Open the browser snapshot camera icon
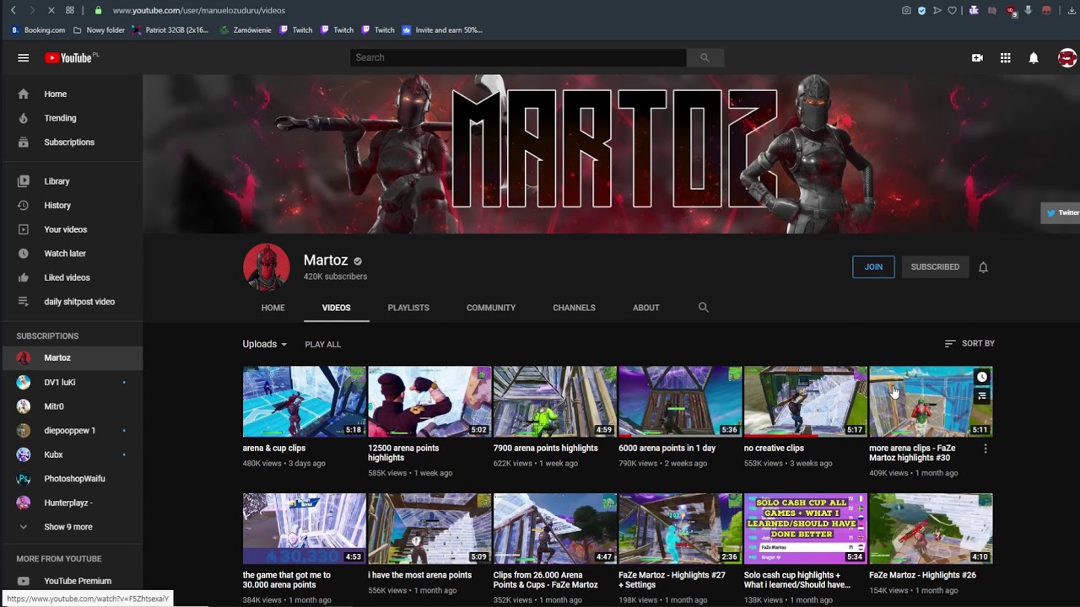 pos(906,10)
